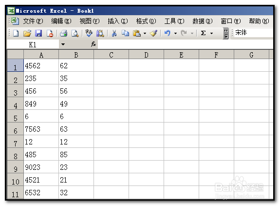Select column C header

click(x=111, y=54)
